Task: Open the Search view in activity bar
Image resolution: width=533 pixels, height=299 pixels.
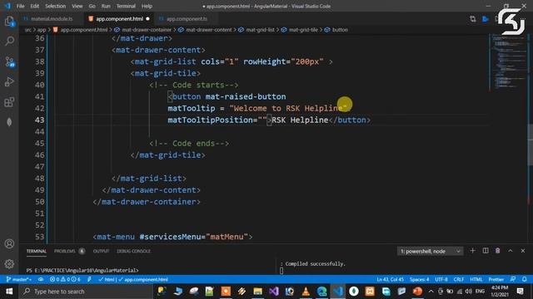Action: click(9, 42)
